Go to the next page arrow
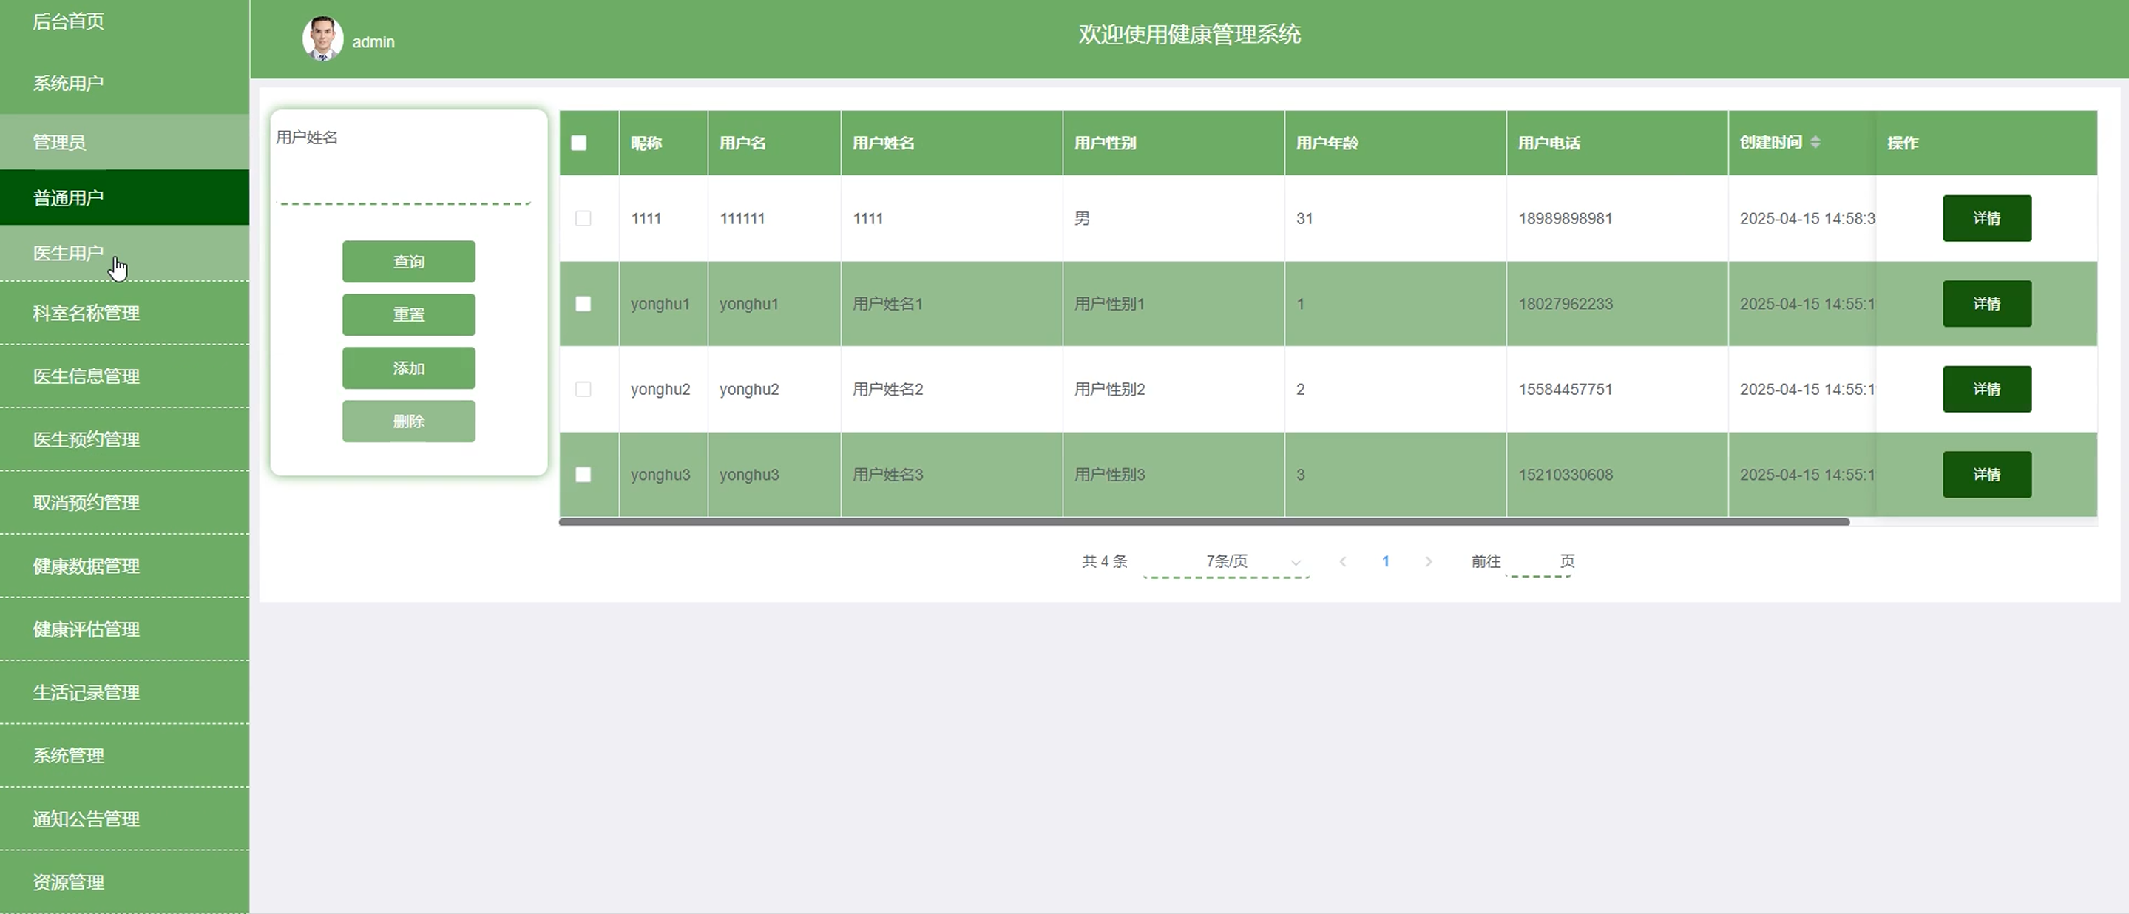Image resolution: width=2129 pixels, height=914 pixels. 1428,561
